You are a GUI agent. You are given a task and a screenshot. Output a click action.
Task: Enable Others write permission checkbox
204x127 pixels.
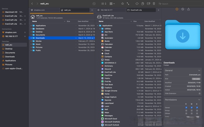tap(192, 113)
